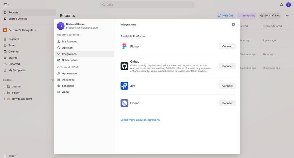
Task: Create a New Doc
Action: pos(226,16)
